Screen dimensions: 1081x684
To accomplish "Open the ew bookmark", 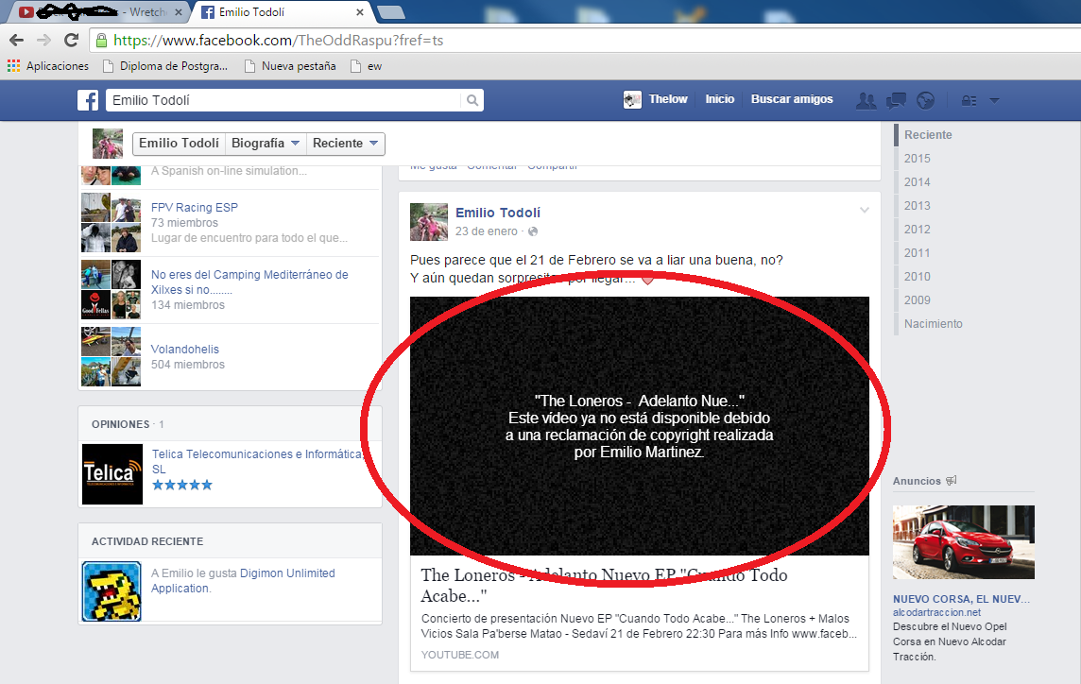I will pos(366,66).
